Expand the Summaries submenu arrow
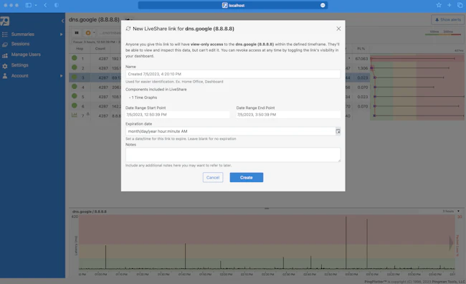 pos(61,34)
